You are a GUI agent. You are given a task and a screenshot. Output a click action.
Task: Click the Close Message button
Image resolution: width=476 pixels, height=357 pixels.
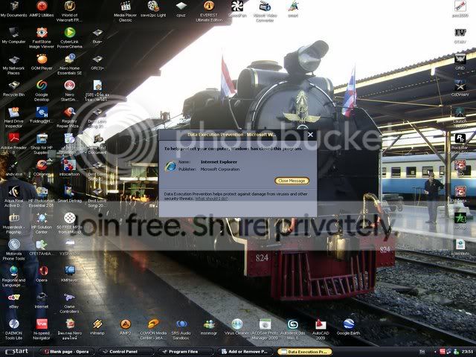pyautogui.click(x=291, y=181)
